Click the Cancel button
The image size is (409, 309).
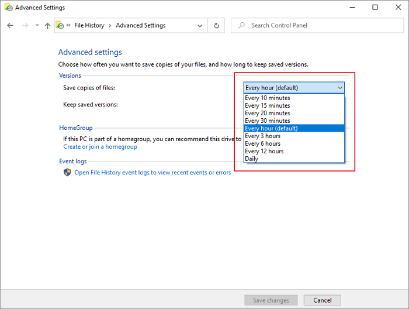click(323, 300)
